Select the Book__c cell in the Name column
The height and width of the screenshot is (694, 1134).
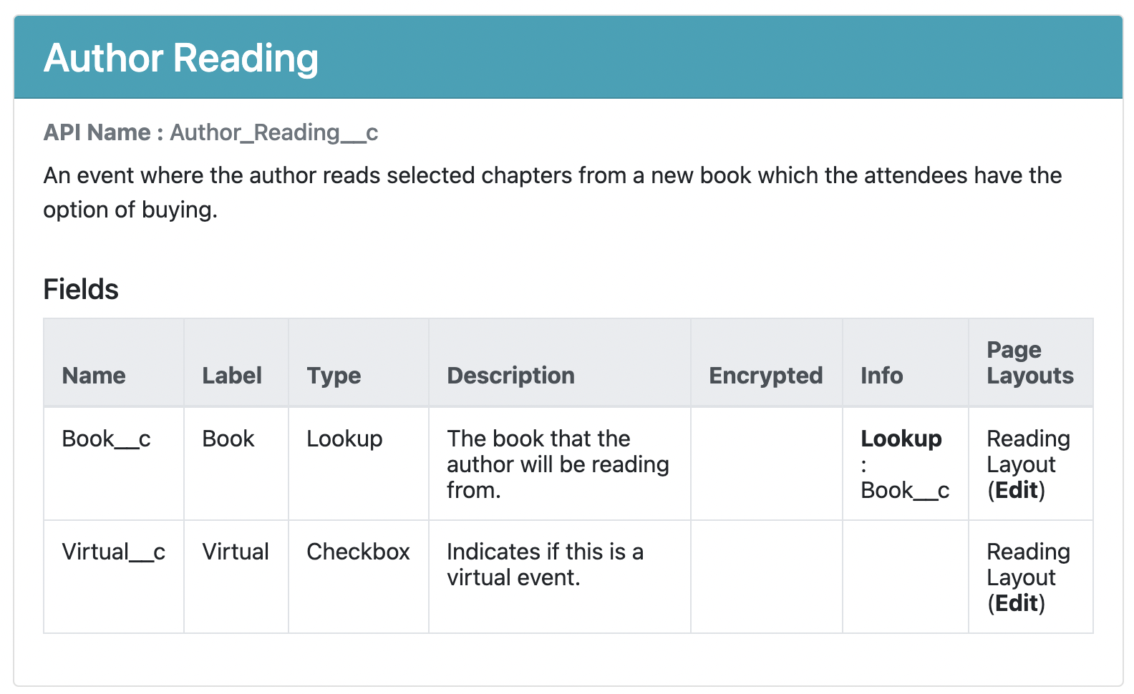click(106, 439)
